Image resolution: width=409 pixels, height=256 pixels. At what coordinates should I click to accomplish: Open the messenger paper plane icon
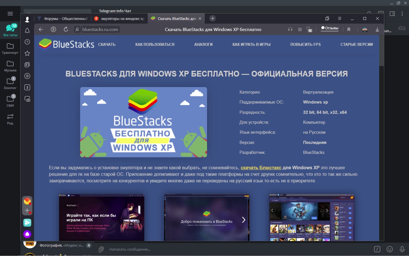[x=27, y=222]
